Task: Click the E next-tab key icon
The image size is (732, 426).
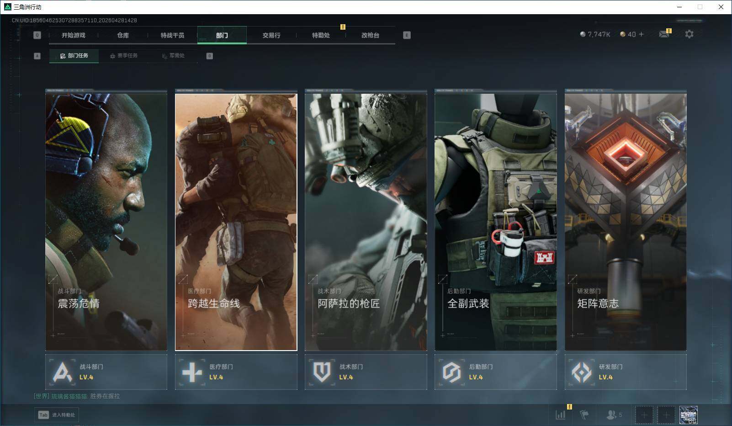Action: (x=407, y=35)
